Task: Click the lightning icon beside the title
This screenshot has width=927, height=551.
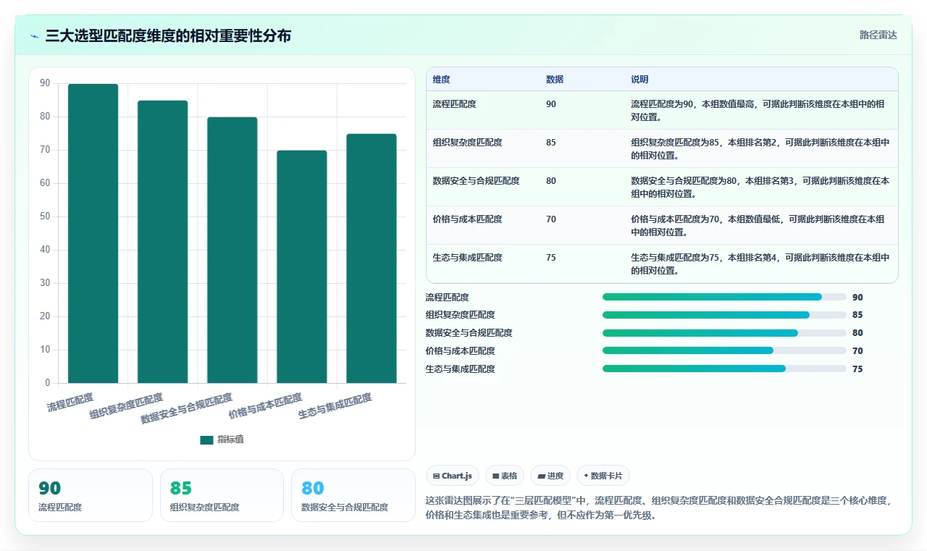Action: 34,35
